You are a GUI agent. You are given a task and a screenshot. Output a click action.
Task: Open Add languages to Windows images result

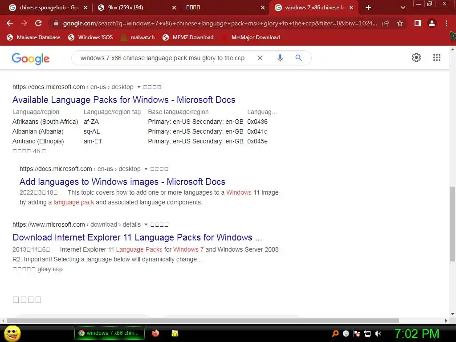tap(122, 182)
